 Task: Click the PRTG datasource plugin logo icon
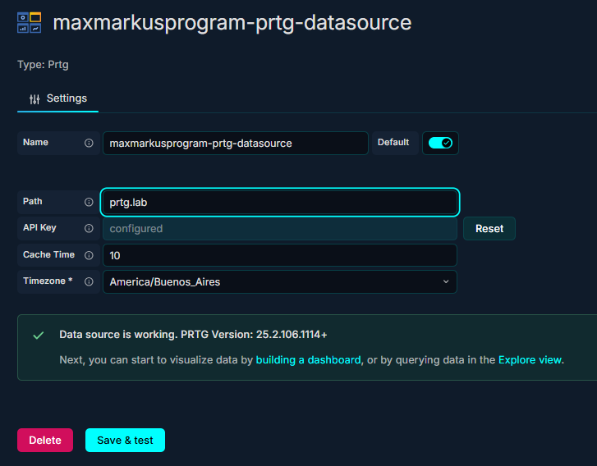coord(30,22)
